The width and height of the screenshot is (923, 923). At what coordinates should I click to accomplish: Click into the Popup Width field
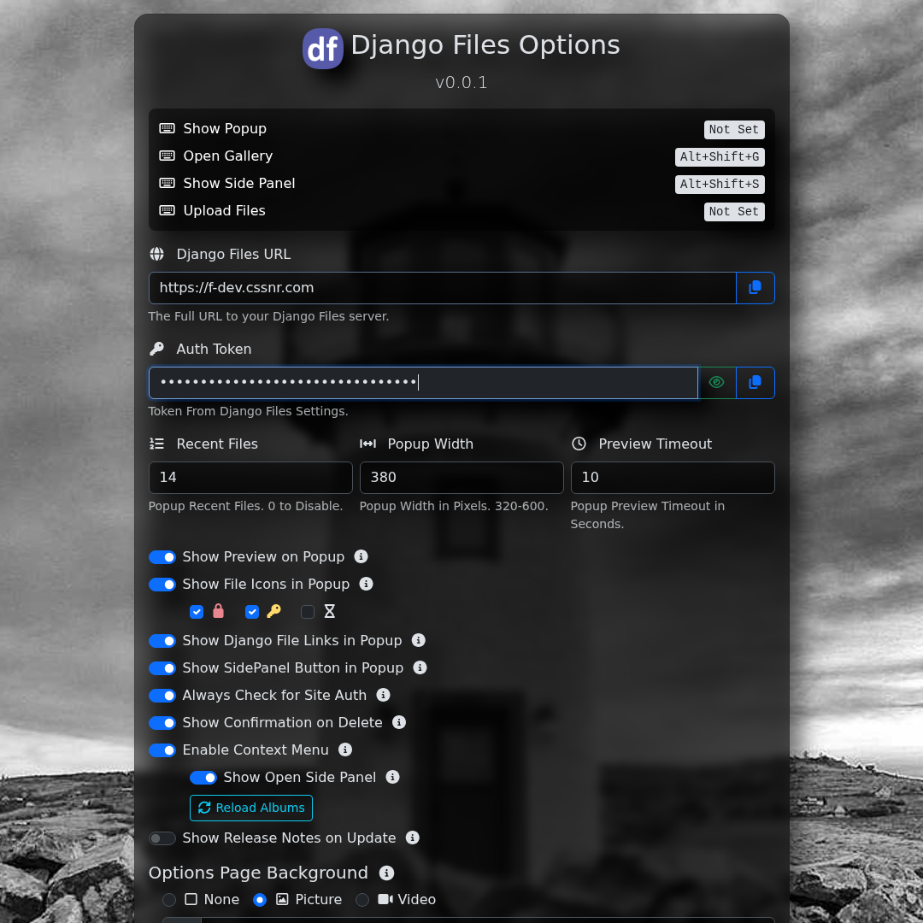click(x=461, y=478)
